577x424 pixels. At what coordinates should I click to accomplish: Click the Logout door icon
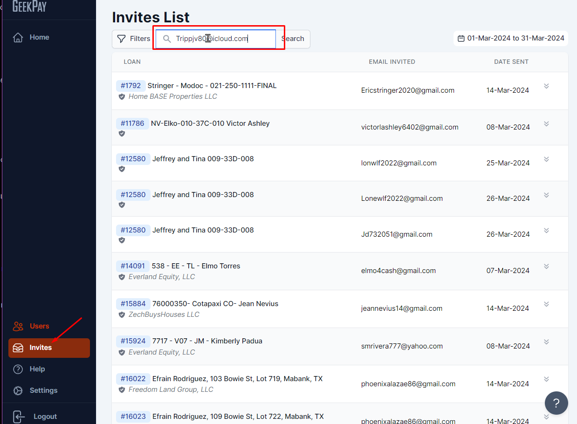pyautogui.click(x=18, y=417)
